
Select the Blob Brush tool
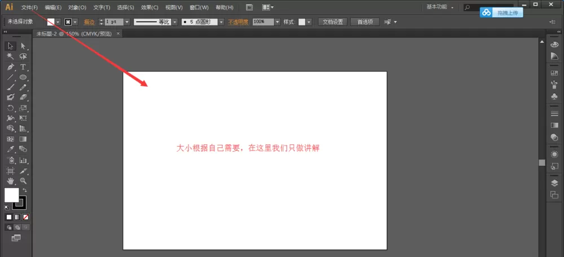click(x=10, y=97)
